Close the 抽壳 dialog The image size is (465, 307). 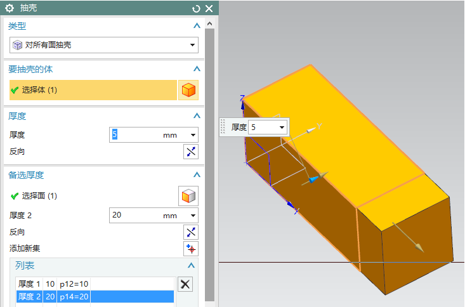(x=209, y=8)
